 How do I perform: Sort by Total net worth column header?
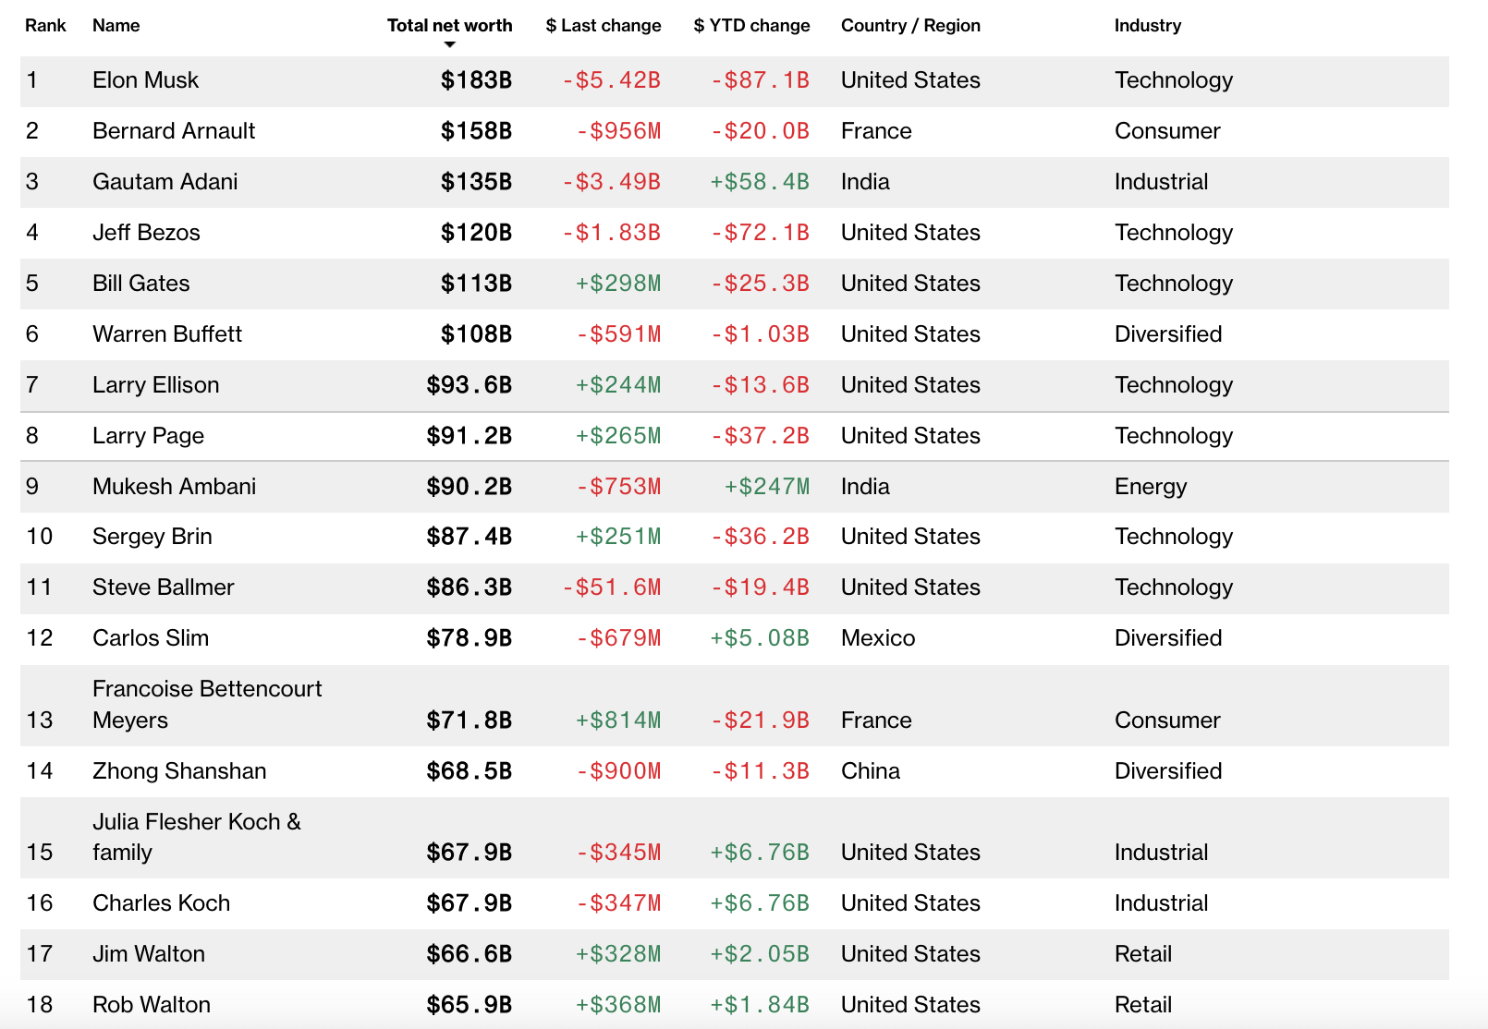[x=449, y=26]
